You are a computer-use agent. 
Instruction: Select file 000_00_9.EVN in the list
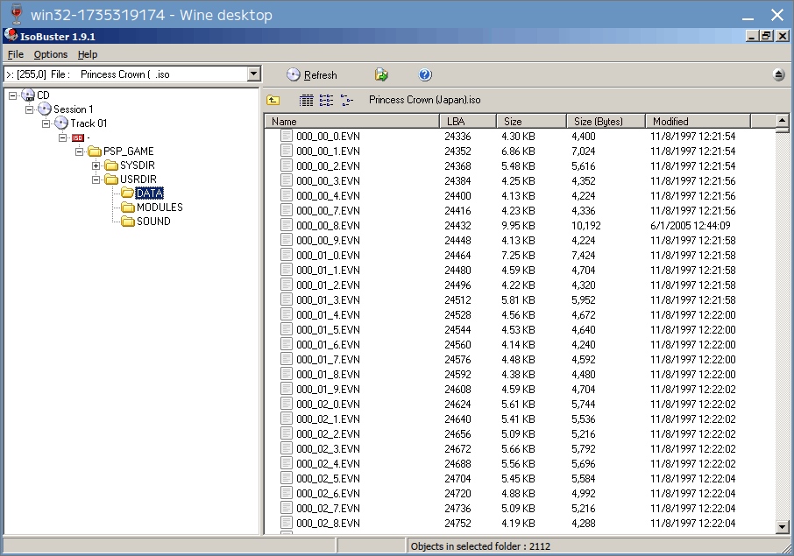pos(328,240)
